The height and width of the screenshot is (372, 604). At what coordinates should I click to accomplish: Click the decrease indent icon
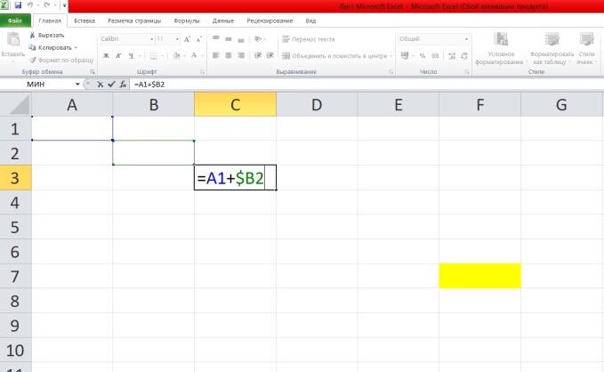click(x=258, y=56)
